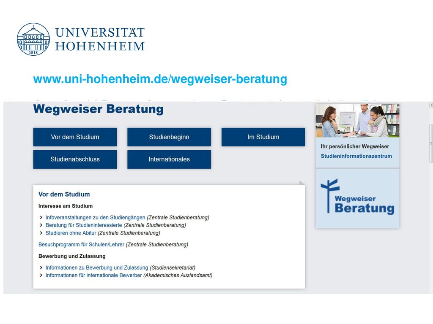Click the Universität Hohenheim logo

(x=81, y=39)
